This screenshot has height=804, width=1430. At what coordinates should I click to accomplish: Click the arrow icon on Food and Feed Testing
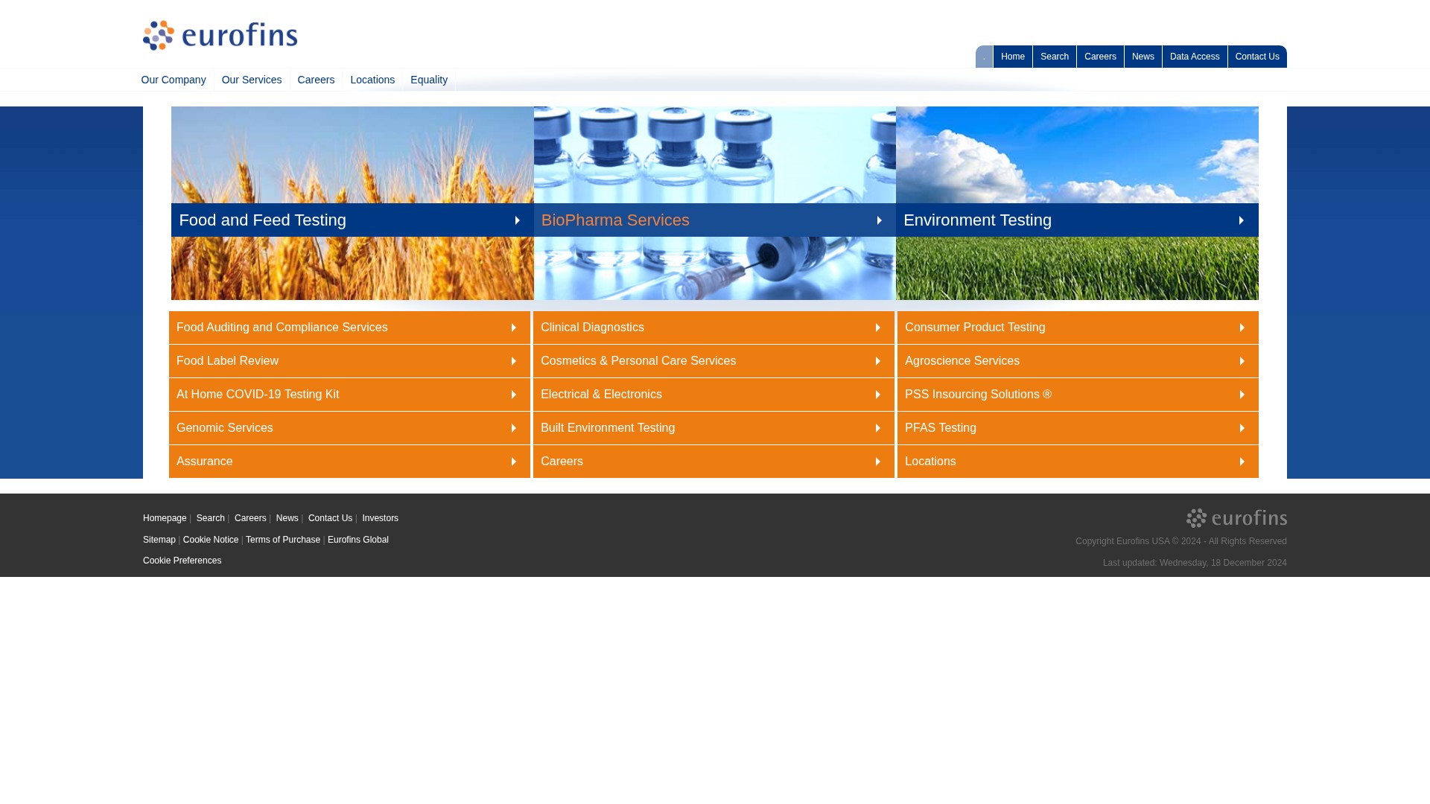[517, 220]
